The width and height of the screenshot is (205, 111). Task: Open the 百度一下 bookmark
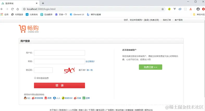tap(61, 14)
